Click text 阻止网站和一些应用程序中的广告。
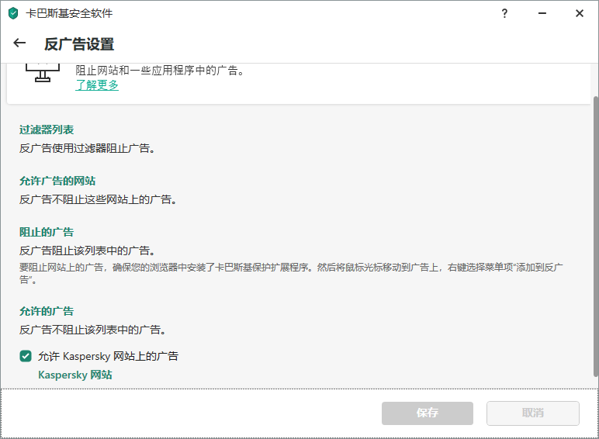The width and height of the screenshot is (599, 439). pos(160,71)
